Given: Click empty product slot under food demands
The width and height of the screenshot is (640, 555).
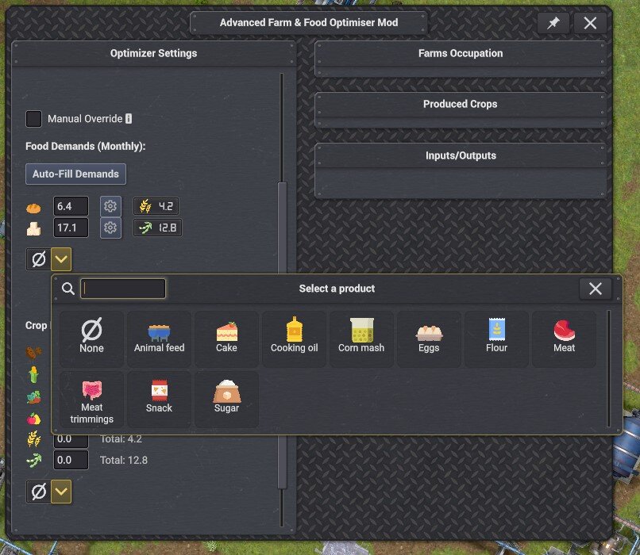Looking at the screenshot, I should click(39, 258).
